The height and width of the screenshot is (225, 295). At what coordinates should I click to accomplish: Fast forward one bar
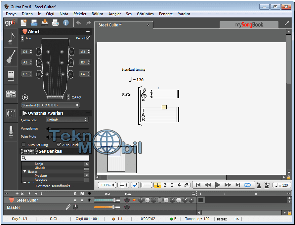(x=228, y=185)
